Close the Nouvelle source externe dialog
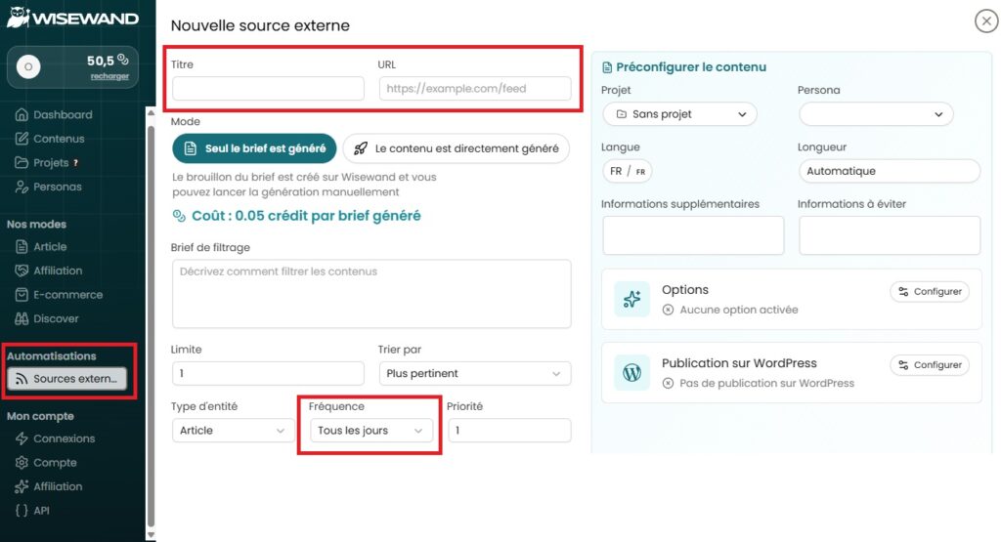 click(x=986, y=21)
